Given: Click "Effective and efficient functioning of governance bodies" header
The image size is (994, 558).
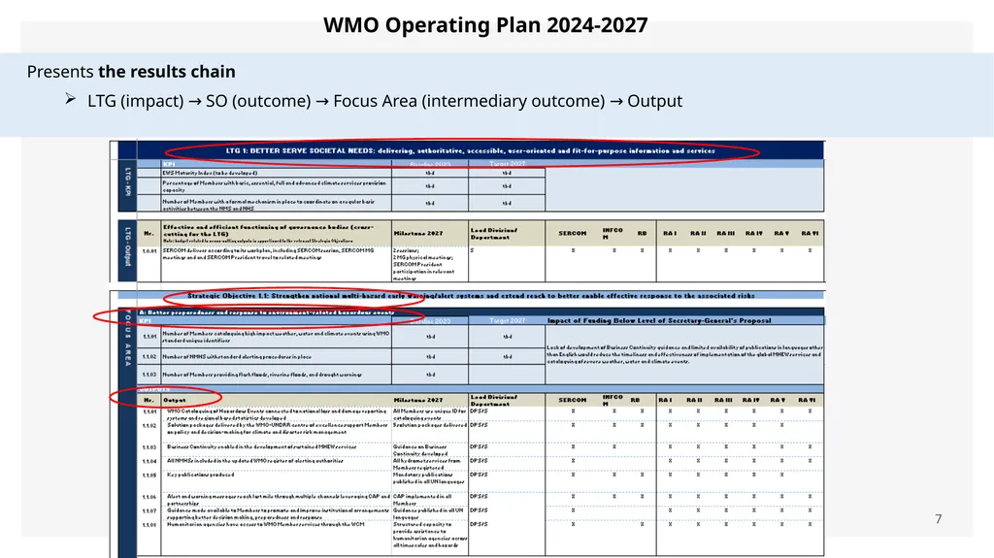Looking at the screenshot, I should click(x=268, y=233).
